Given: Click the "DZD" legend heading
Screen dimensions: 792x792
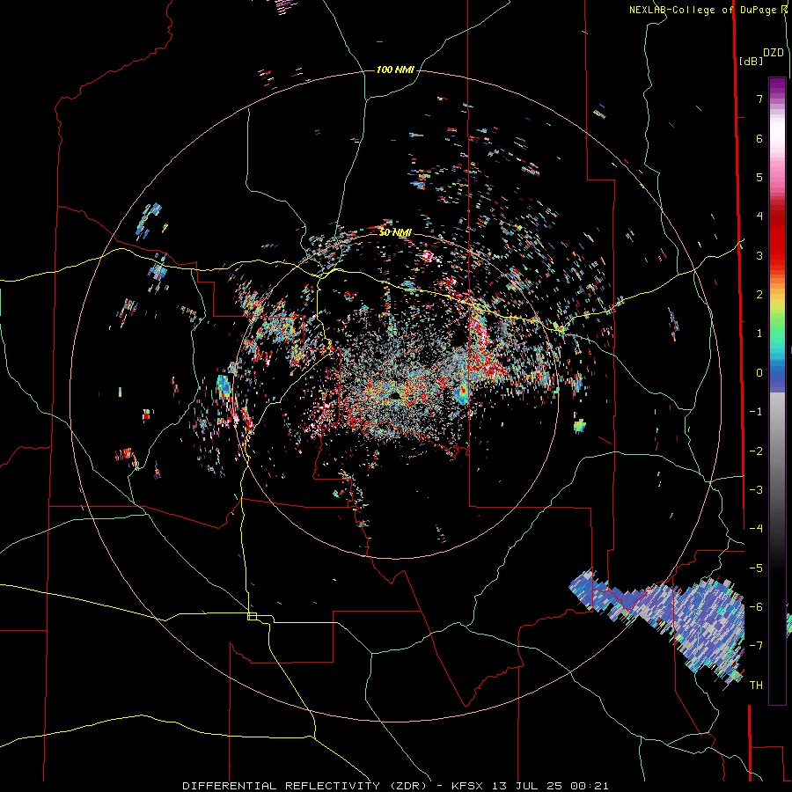Looking at the screenshot, I should 774,53.
